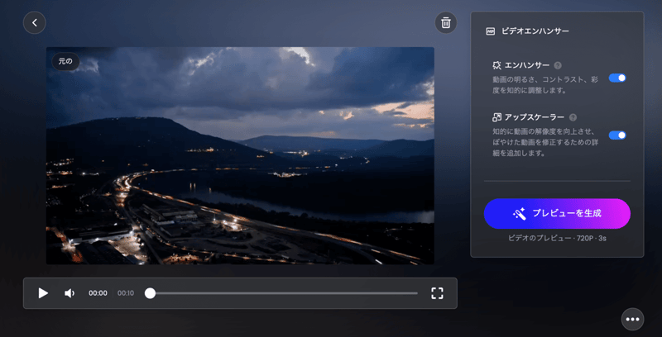Image resolution: width=662 pixels, height=337 pixels.
Task: Turn off the アップスケーラー toggle
Action: click(x=616, y=135)
